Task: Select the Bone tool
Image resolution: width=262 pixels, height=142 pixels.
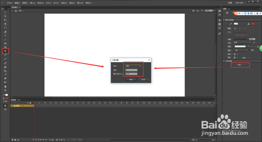Action: 5,63
